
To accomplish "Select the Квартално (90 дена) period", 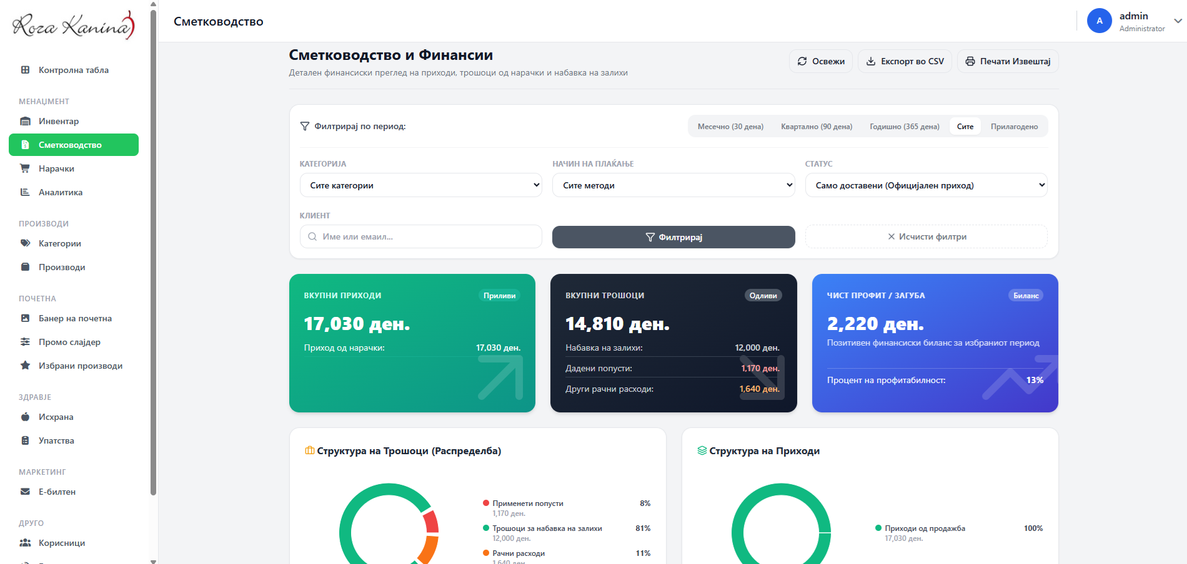I will 817,127.
